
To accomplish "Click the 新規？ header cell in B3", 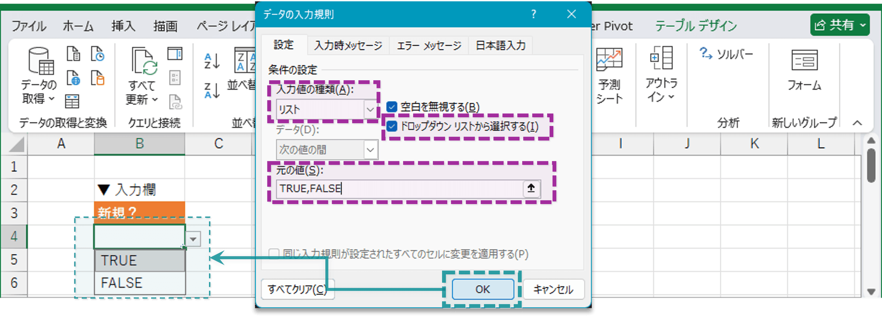I will pyautogui.click(x=140, y=213).
